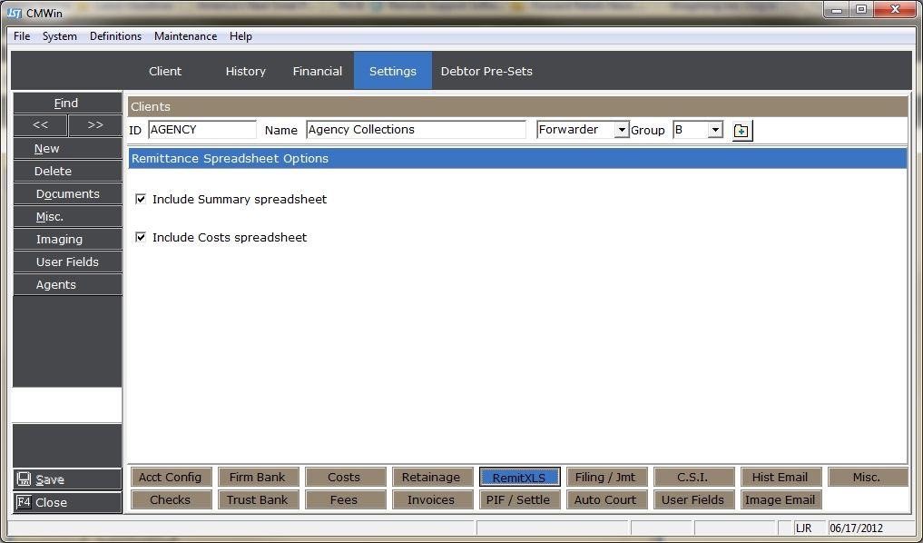Go to previous client record
The image size is (923, 543).
coord(40,125)
